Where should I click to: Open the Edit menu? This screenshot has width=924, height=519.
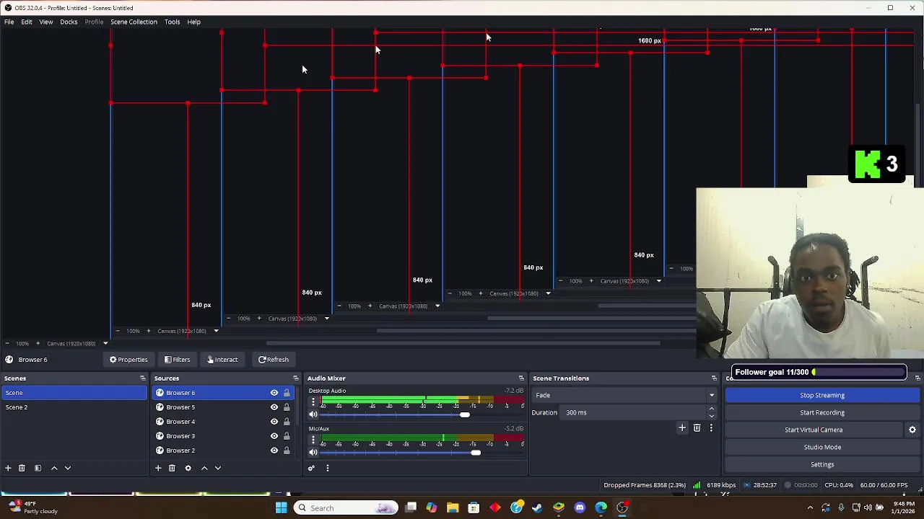tap(27, 22)
